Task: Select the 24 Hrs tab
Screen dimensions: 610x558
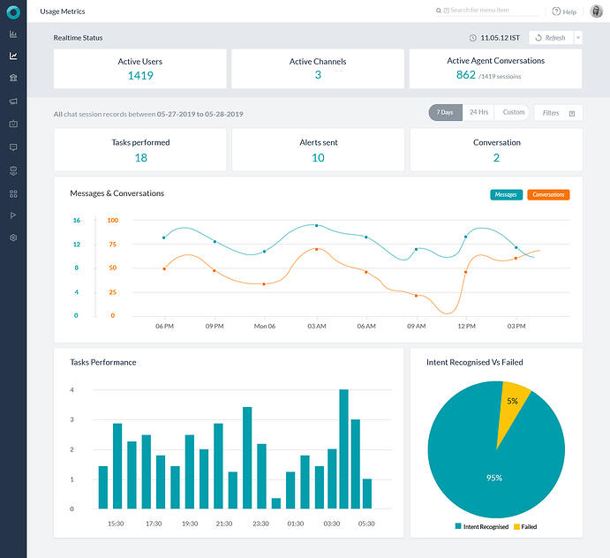Action: pyautogui.click(x=478, y=112)
